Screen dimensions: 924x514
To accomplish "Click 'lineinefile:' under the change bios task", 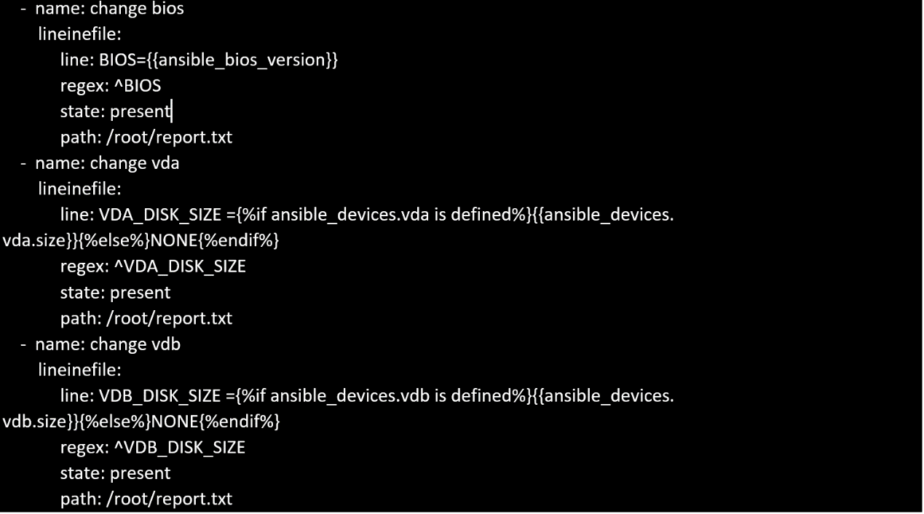I will pyautogui.click(x=79, y=33).
